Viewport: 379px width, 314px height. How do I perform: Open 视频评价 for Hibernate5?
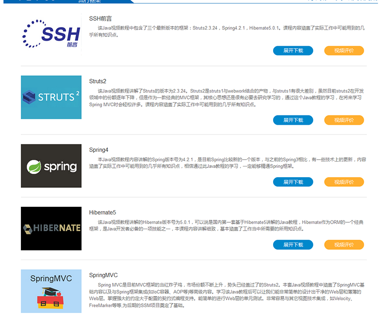(344, 245)
